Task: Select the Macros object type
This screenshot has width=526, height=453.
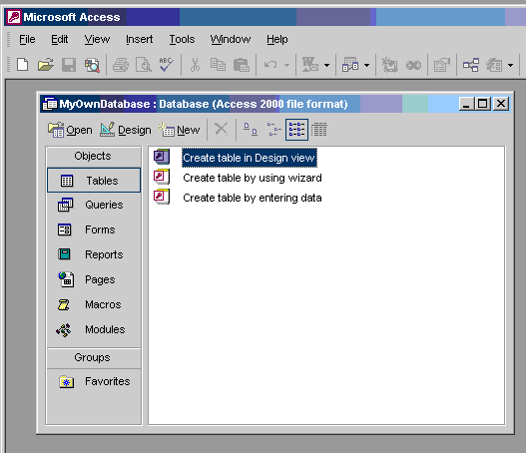Action: pyautogui.click(x=94, y=304)
